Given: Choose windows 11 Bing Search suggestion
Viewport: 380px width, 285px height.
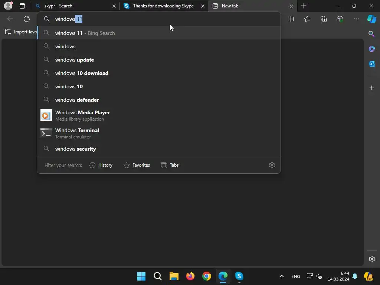Looking at the screenshot, I should click(x=159, y=33).
